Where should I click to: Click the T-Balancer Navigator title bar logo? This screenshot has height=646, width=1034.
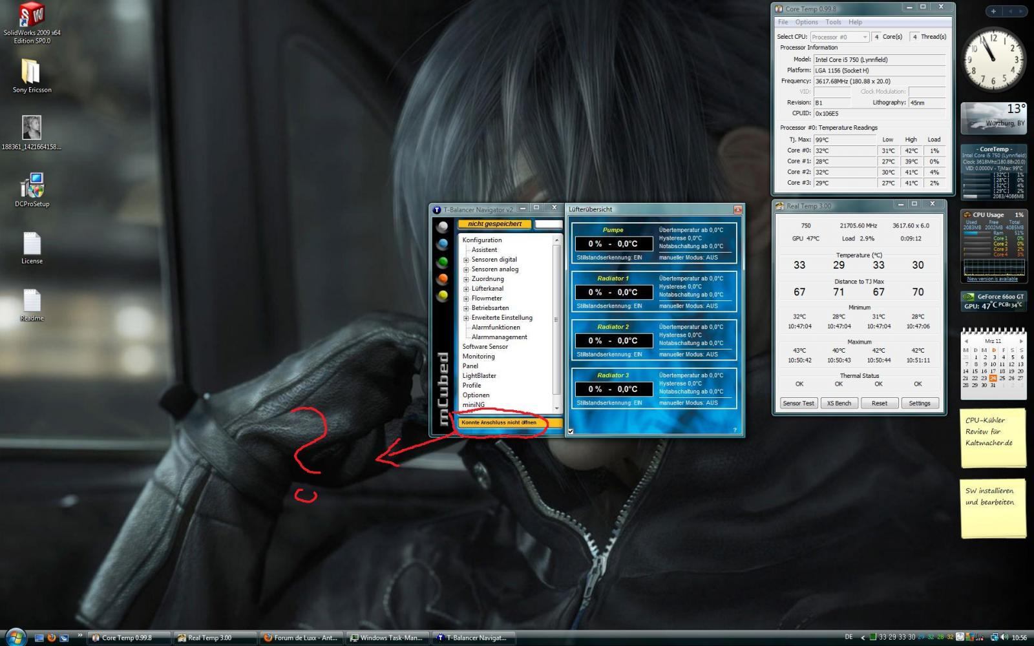[x=437, y=210]
